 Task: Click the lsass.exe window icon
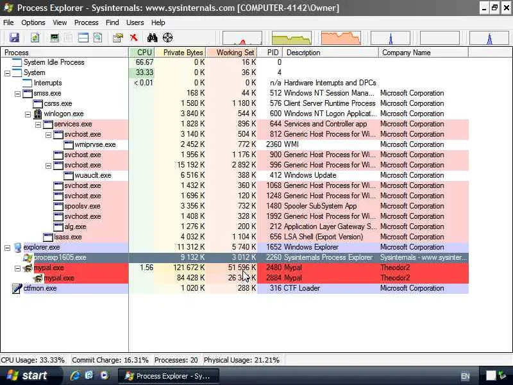(x=48, y=237)
